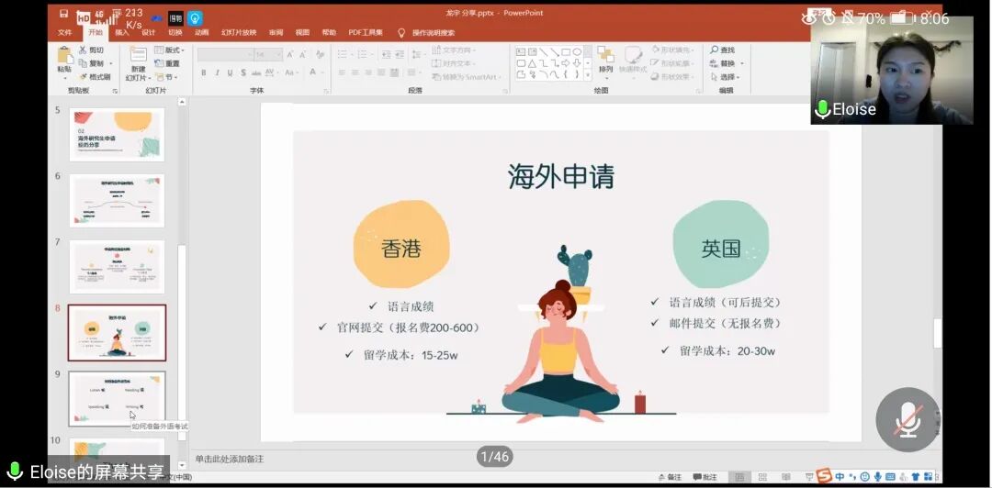Open the Design (设计) ribbon tab
Viewport: 992px width, 488px height.
click(x=148, y=33)
